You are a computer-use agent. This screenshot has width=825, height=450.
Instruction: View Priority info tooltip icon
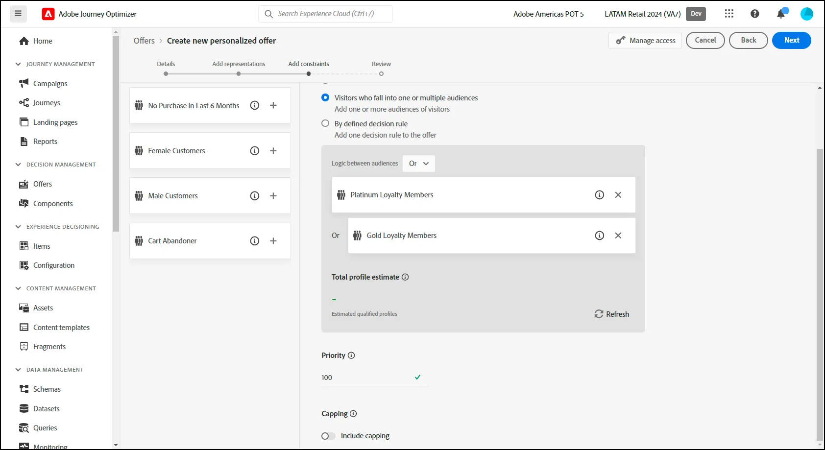pyautogui.click(x=351, y=355)
